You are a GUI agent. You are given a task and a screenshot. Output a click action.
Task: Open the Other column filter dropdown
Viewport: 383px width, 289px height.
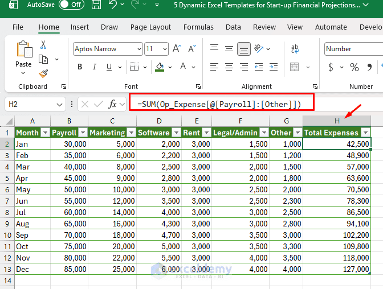click(298, 133)
